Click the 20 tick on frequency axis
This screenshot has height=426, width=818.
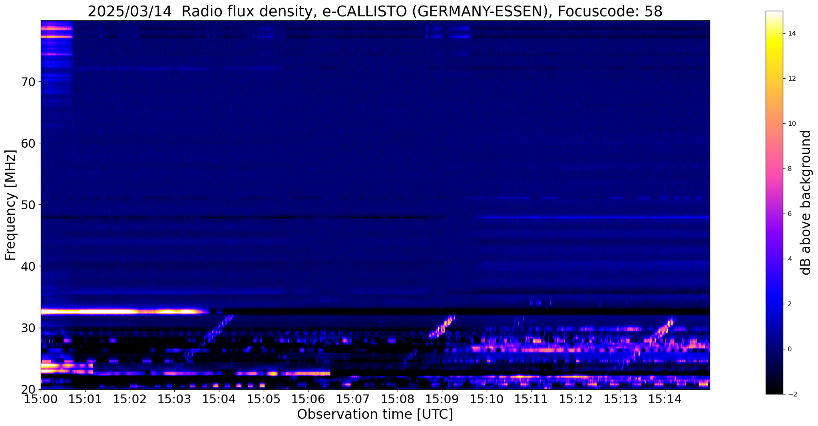pos(29,389)
